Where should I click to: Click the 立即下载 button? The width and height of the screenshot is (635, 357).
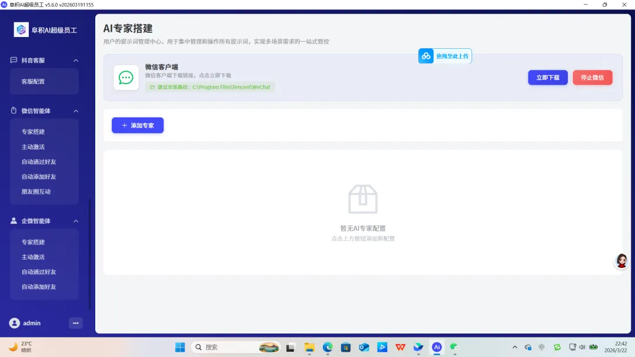547,78
